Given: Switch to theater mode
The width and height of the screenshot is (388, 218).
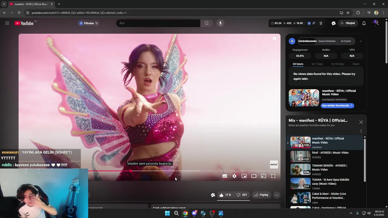Looking at the screenshot, I should (254, 176).
